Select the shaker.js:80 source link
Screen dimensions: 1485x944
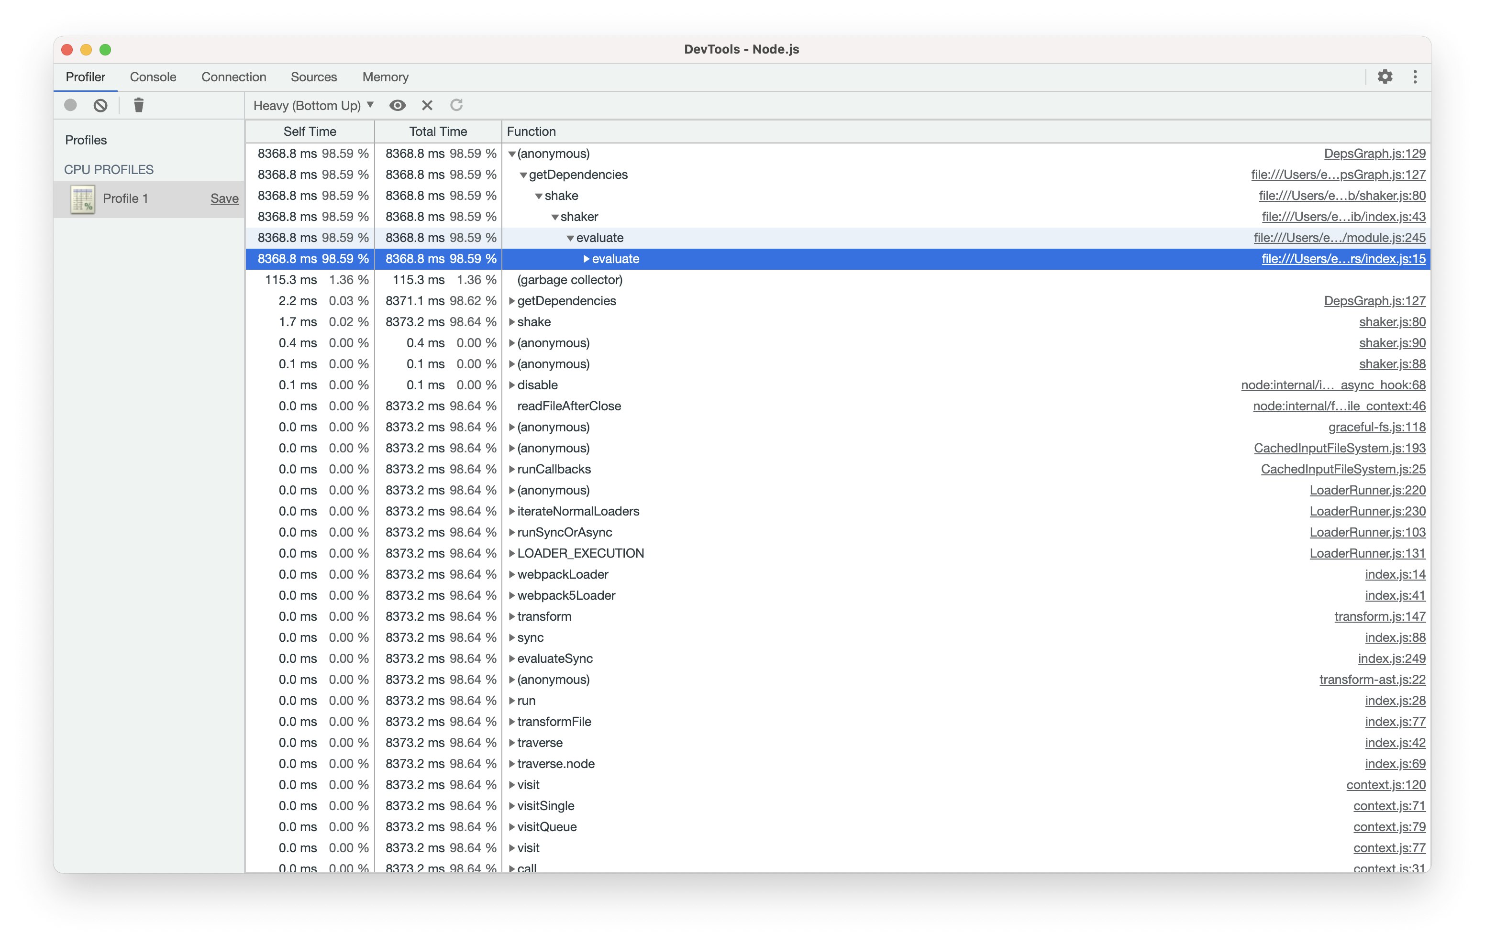(x=1391, y=322)
